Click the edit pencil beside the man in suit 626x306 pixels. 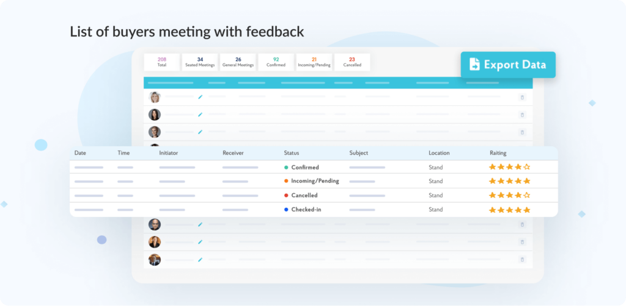[x=200, y=260]
